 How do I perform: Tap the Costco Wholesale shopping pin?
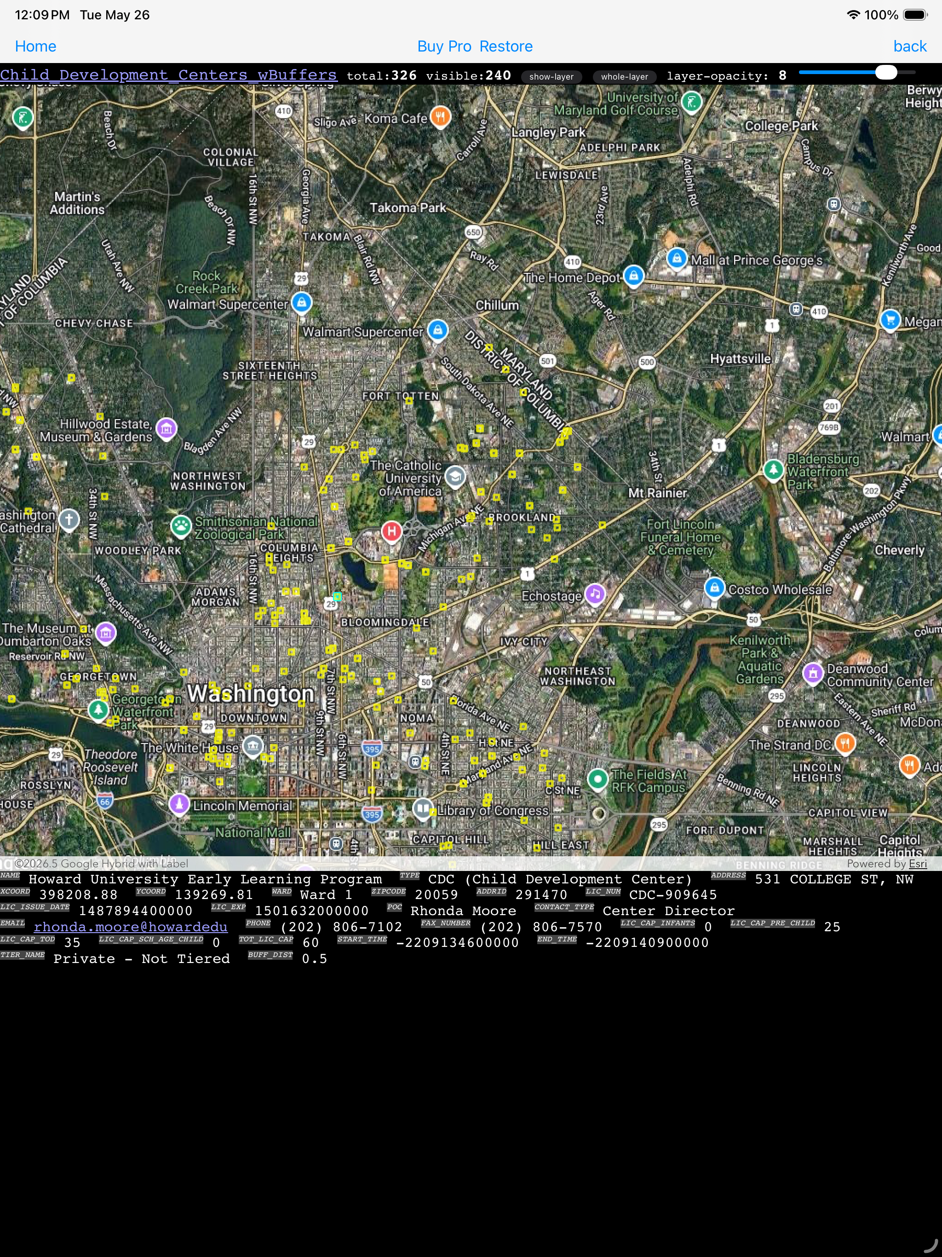point(715,588)
